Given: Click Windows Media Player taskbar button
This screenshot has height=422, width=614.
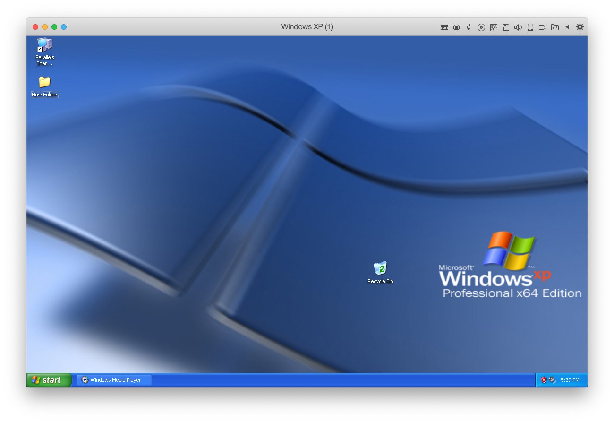Looking at the screenshot, I should point(114,380).
